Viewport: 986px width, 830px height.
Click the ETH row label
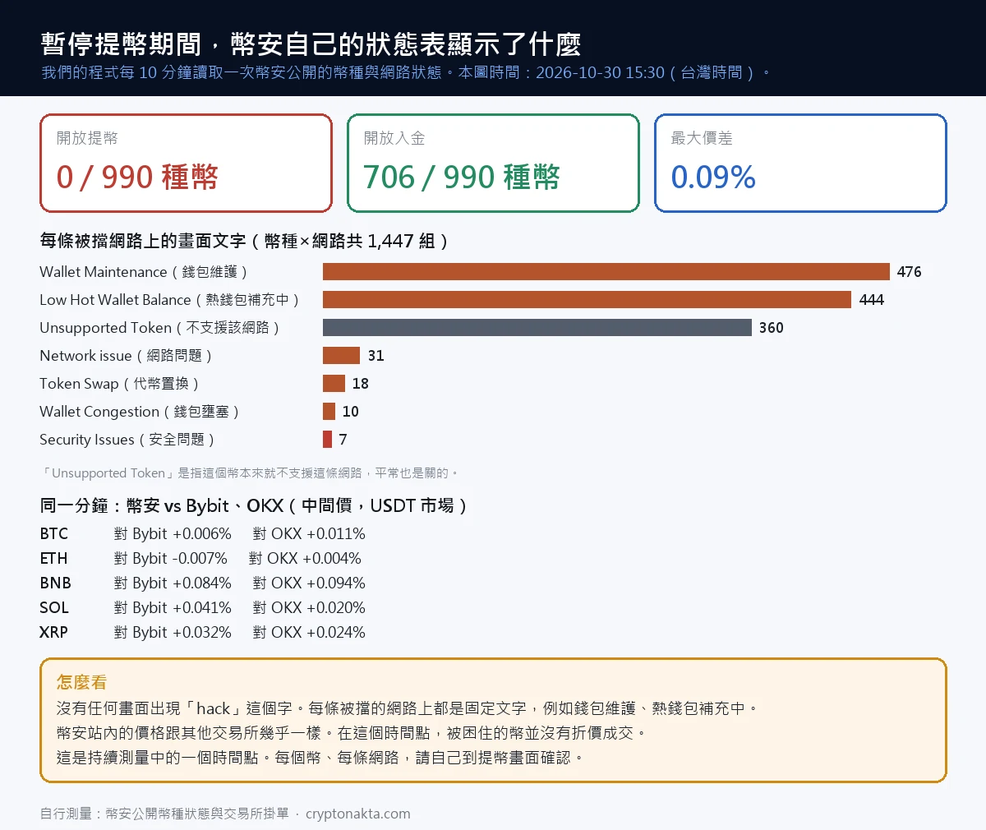[x=53, y=559]
